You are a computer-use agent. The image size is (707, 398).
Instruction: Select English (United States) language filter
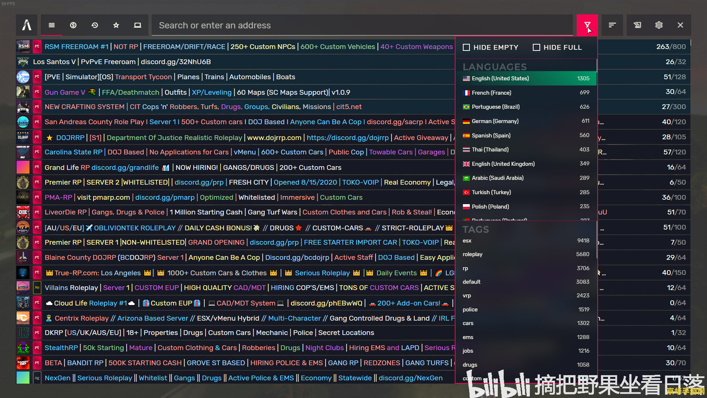[526, 78]
